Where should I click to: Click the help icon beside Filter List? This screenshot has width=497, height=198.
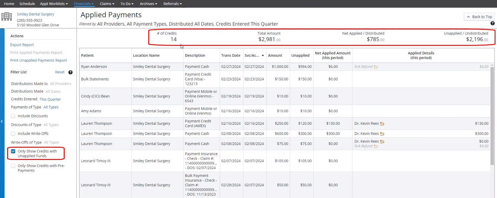(71, 72)
